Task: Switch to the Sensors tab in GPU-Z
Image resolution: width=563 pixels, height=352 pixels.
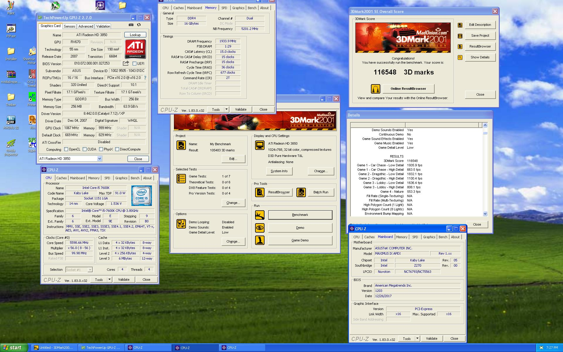Action: click(x=69, y=26)
